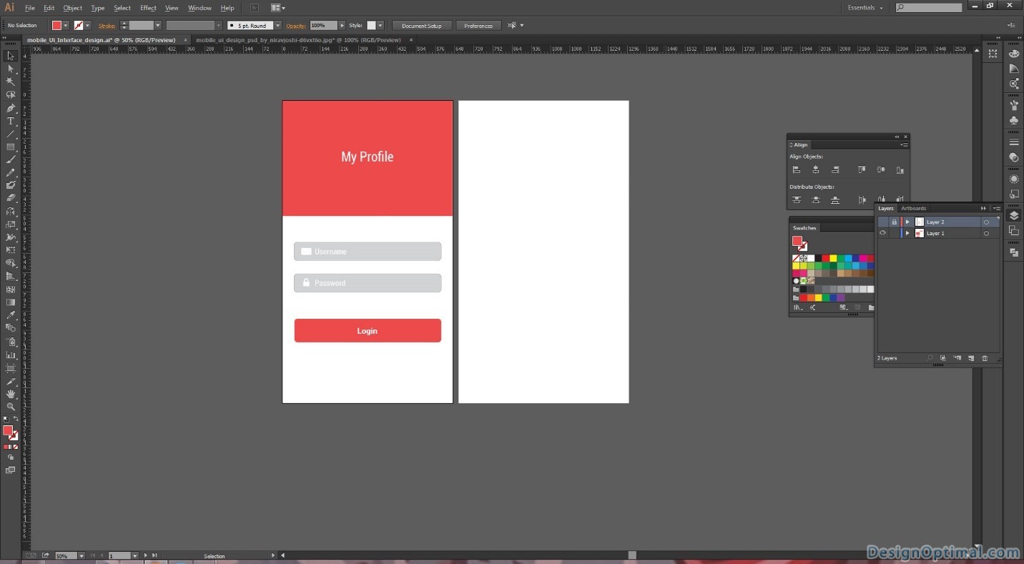Select the Line Segment tool
Viewport: 1024px width, 564px height.
click(11, 134)
